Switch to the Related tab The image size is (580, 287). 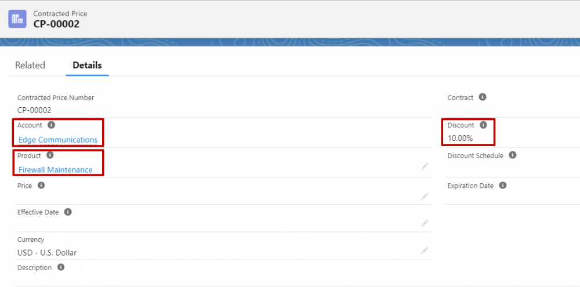point(30,66)
